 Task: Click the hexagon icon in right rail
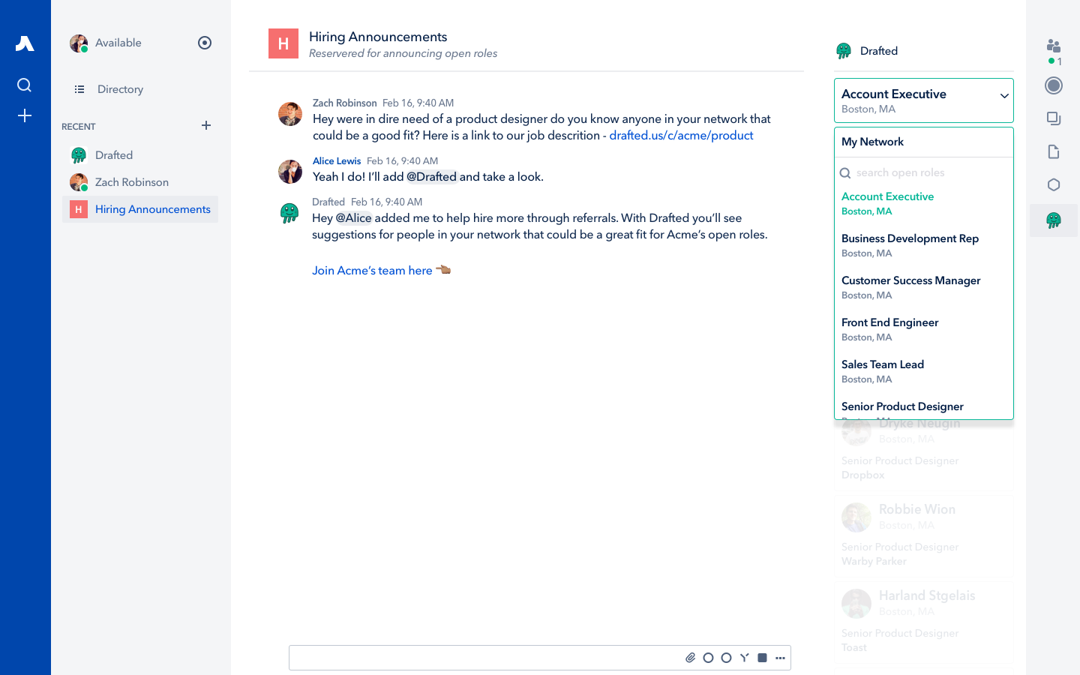click(x=1054, y=185)
